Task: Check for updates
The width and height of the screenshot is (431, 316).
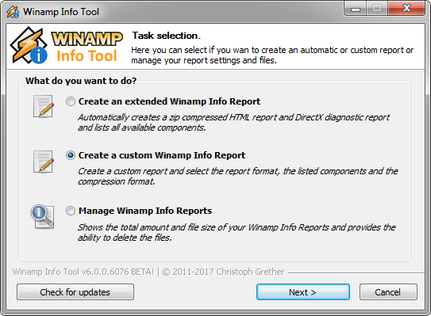Action: [75, 292]
